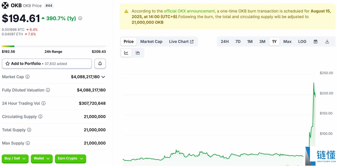Viewport: 337px width, 166px height.
Task: Open the calendar date range picker
Action: (x=315, y=41)
